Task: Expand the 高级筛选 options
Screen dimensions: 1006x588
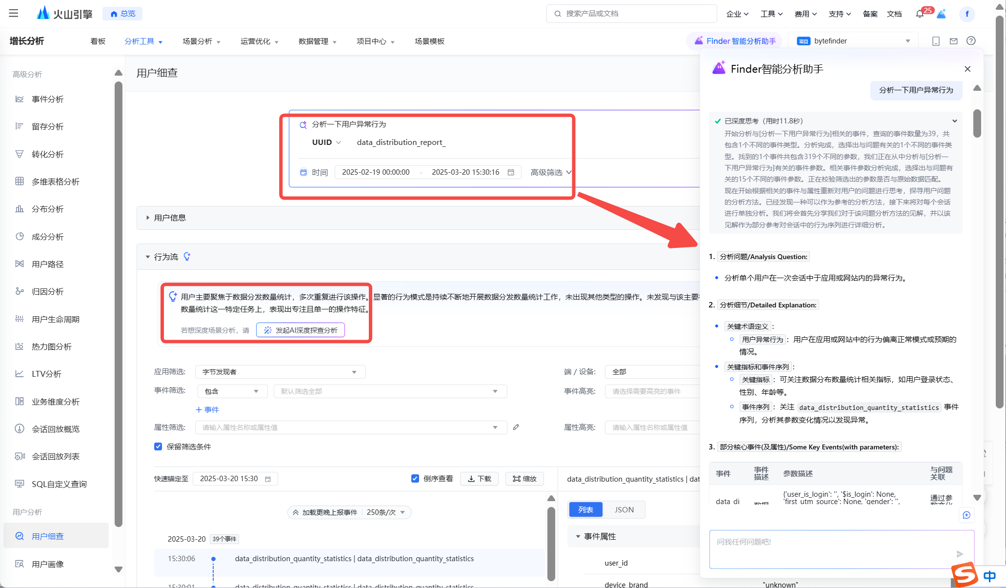Action: click(550, 172)
